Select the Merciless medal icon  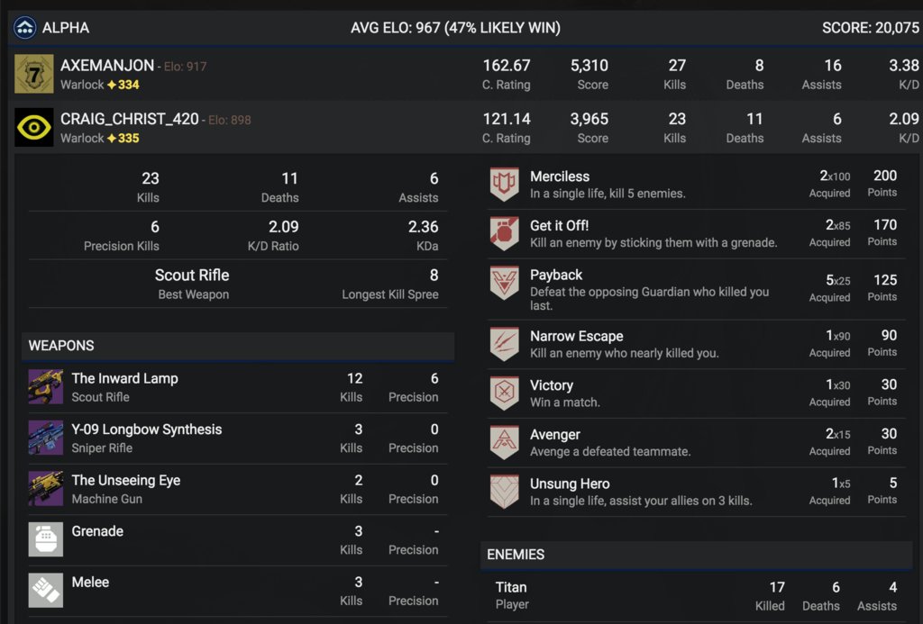505,184
